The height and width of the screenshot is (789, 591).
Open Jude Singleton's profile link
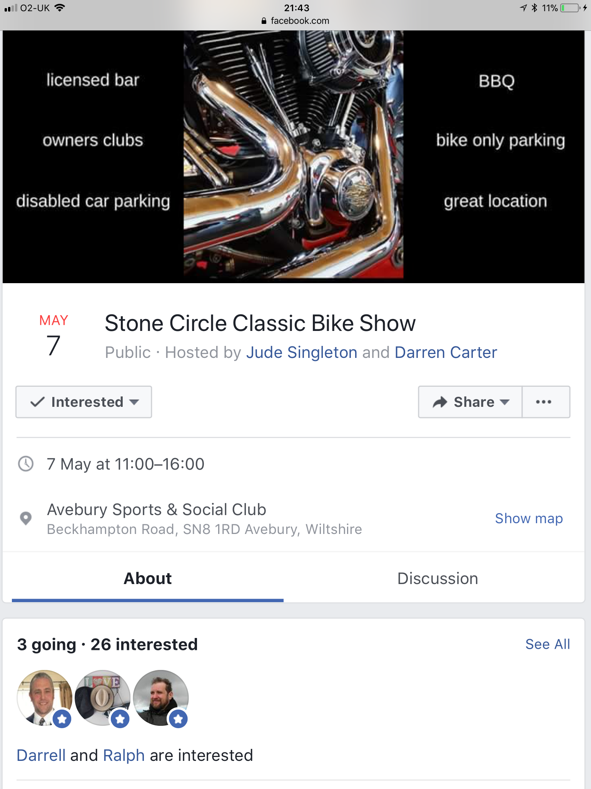(302, 353)
